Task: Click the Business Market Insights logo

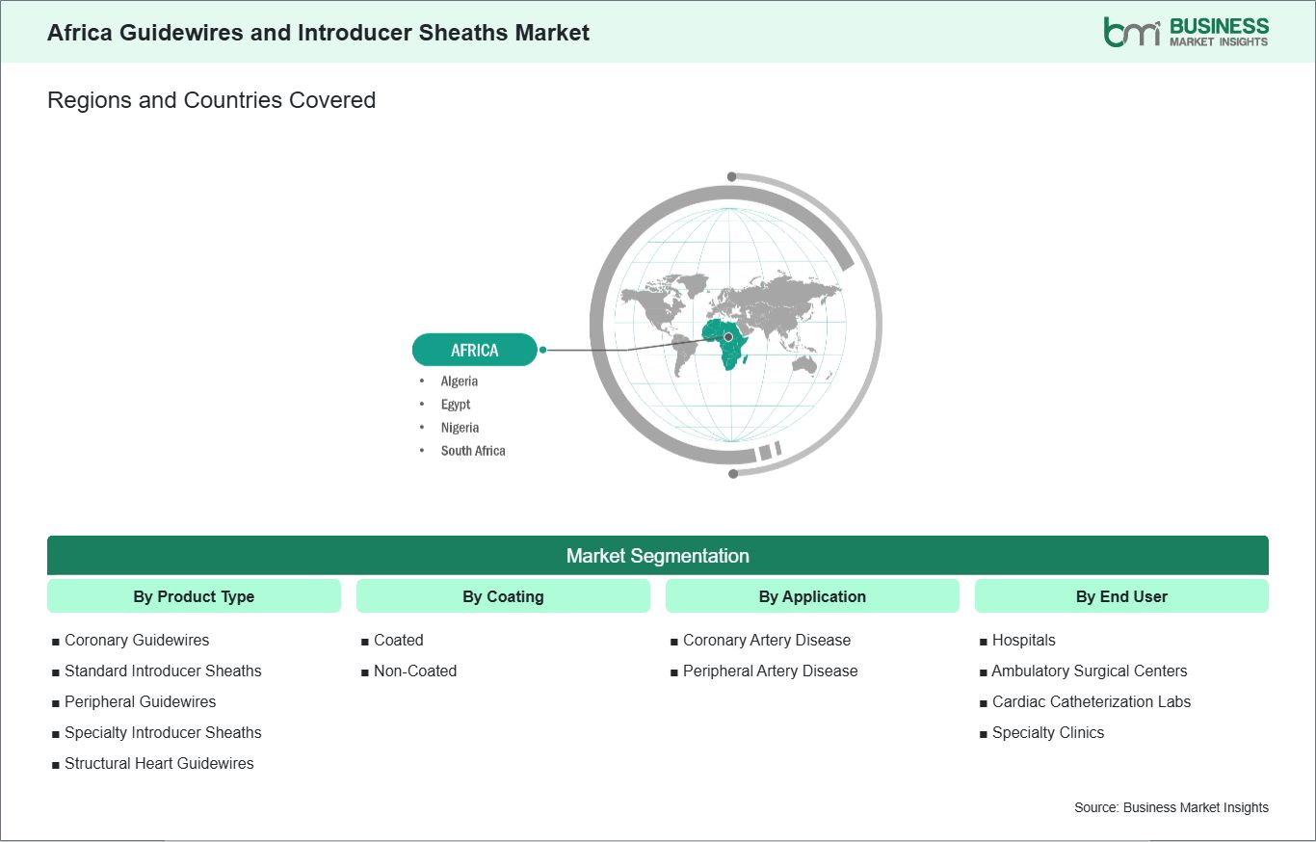Action: pos(1186,32)
